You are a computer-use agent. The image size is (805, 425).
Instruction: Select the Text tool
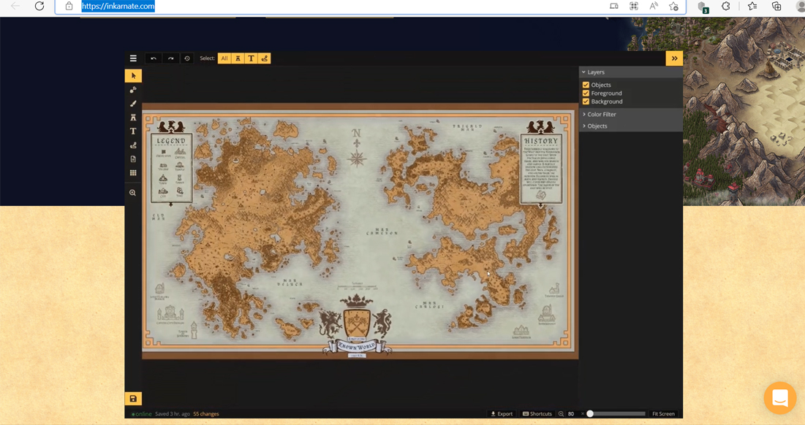(x=133, y=131)
